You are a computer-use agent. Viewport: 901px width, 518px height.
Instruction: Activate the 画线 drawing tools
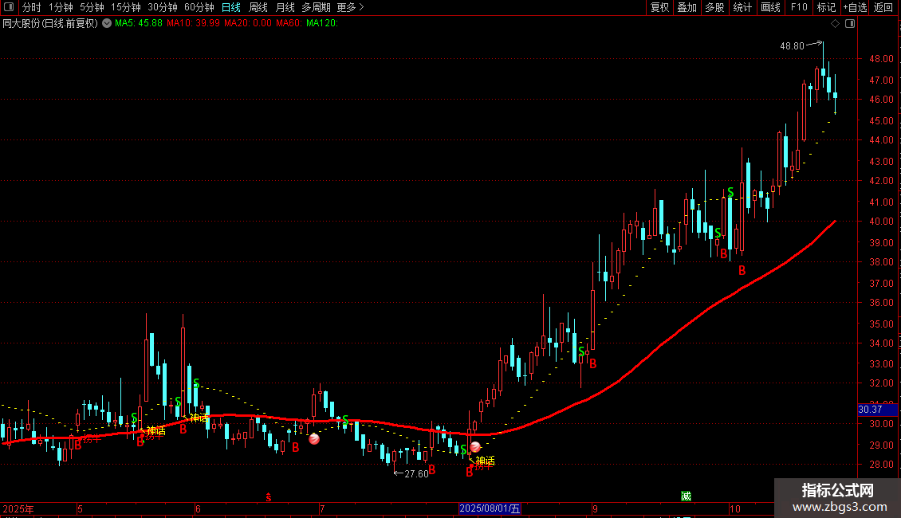pos(770,7)
